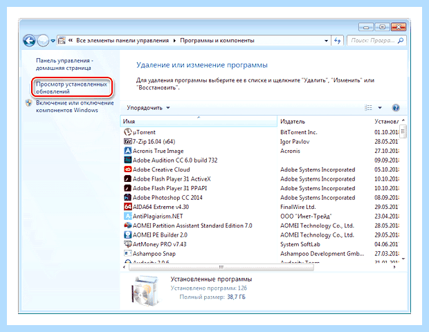Select the Ashampoo Snap icon
The image size is (429, 332).
pyautogui.click(x=127, y=253)
